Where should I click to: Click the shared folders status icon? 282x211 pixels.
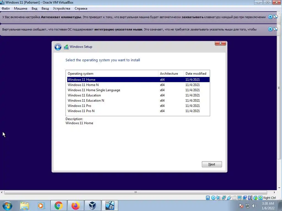pos(234,198)
